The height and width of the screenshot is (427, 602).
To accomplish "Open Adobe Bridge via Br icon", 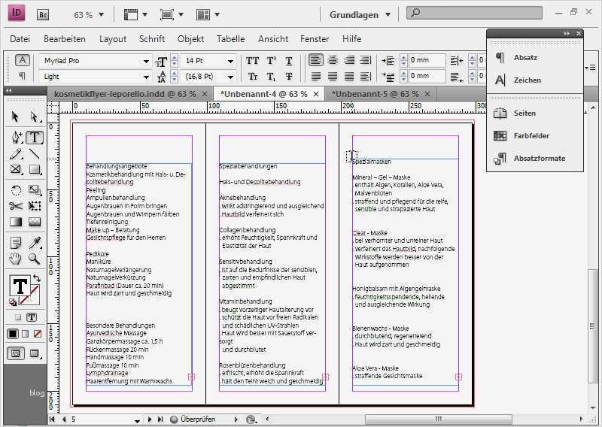I will [43, 15].
